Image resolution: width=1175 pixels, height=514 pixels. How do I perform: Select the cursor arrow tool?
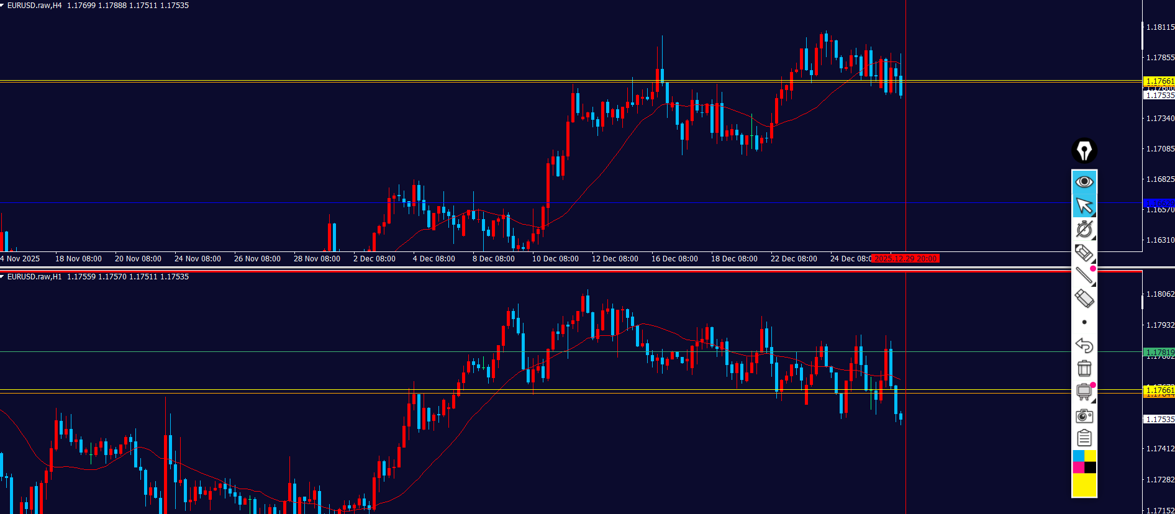point(1084,205)
